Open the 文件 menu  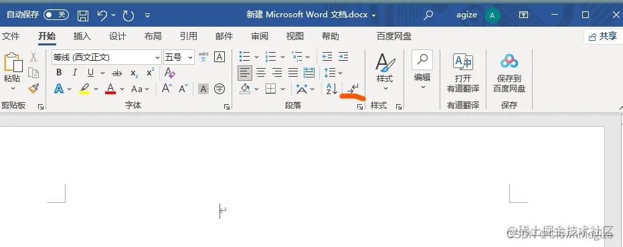[11, 37]
